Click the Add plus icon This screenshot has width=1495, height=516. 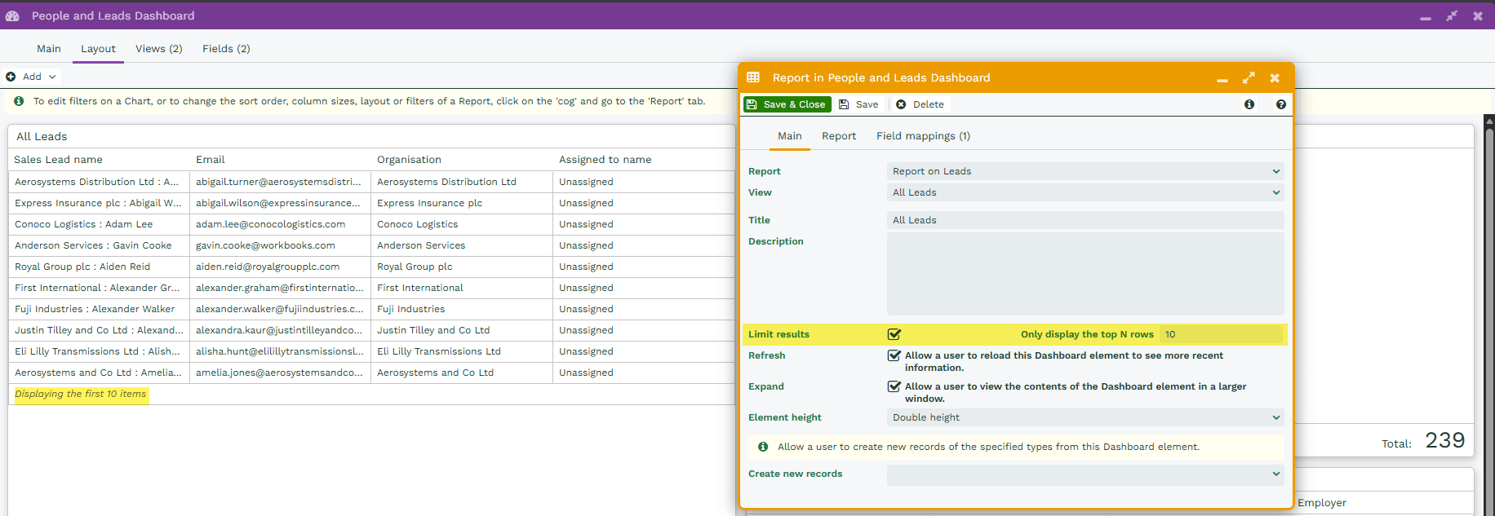coord(11,77)
